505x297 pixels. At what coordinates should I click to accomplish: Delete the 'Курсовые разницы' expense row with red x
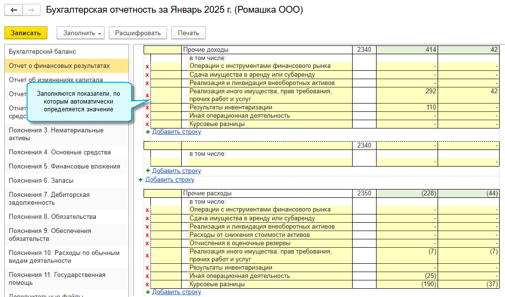tap(147, 284)
